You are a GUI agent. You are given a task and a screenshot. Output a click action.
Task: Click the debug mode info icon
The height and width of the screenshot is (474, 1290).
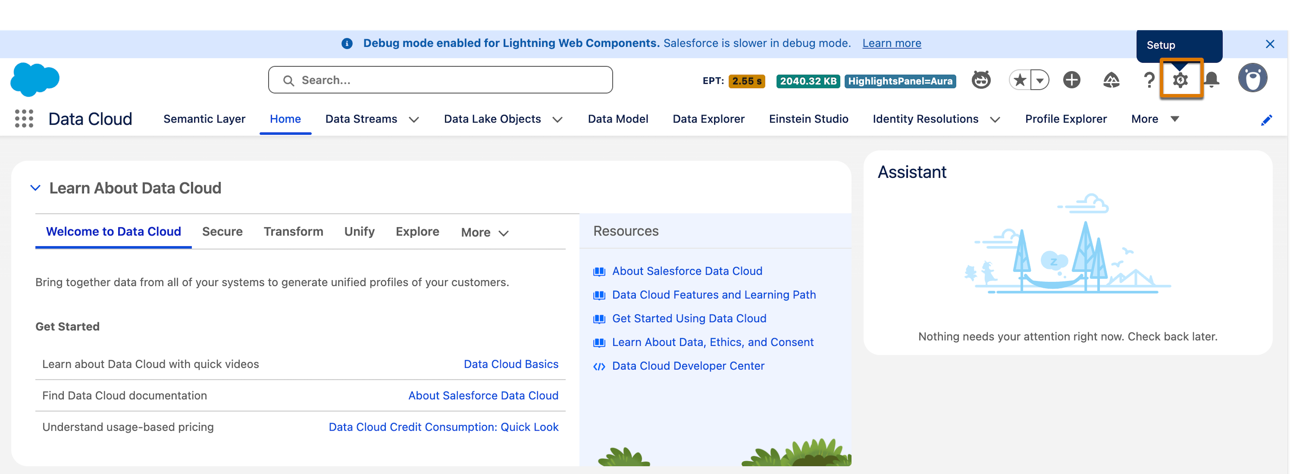tap(346, 43)
